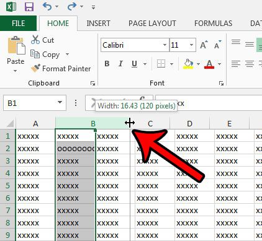This screenshot has height=241, width=262.
Task: Open Font settings dialog launcher
Action: (x=221, y=83)
